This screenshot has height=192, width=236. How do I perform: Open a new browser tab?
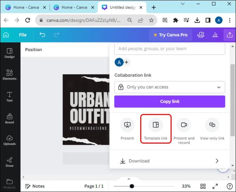pos(154,8)
